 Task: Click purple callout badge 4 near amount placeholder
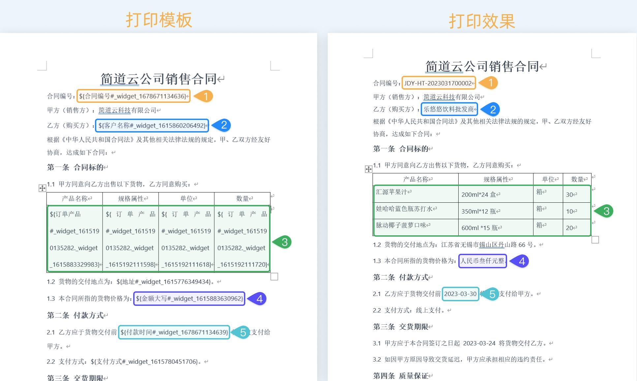pyautogui.click(x=260, y=299)
